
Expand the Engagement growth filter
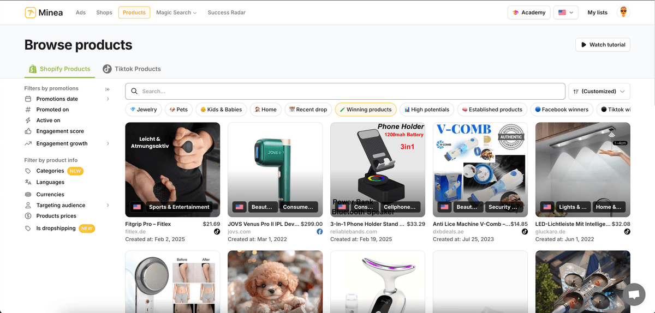click(67, 143)
